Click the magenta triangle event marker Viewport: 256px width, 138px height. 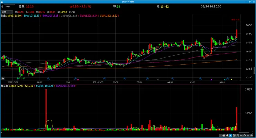[78, 80]
